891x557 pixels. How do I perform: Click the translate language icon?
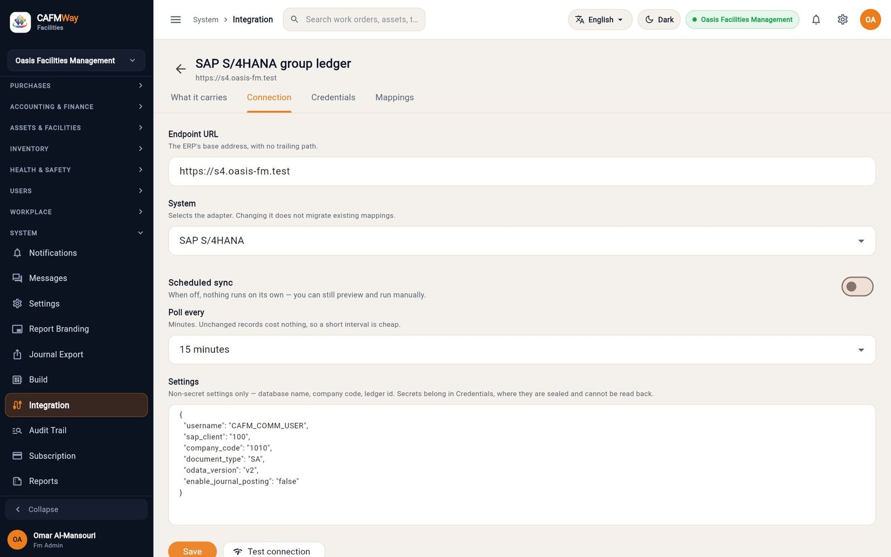click(x=580, y=19)
